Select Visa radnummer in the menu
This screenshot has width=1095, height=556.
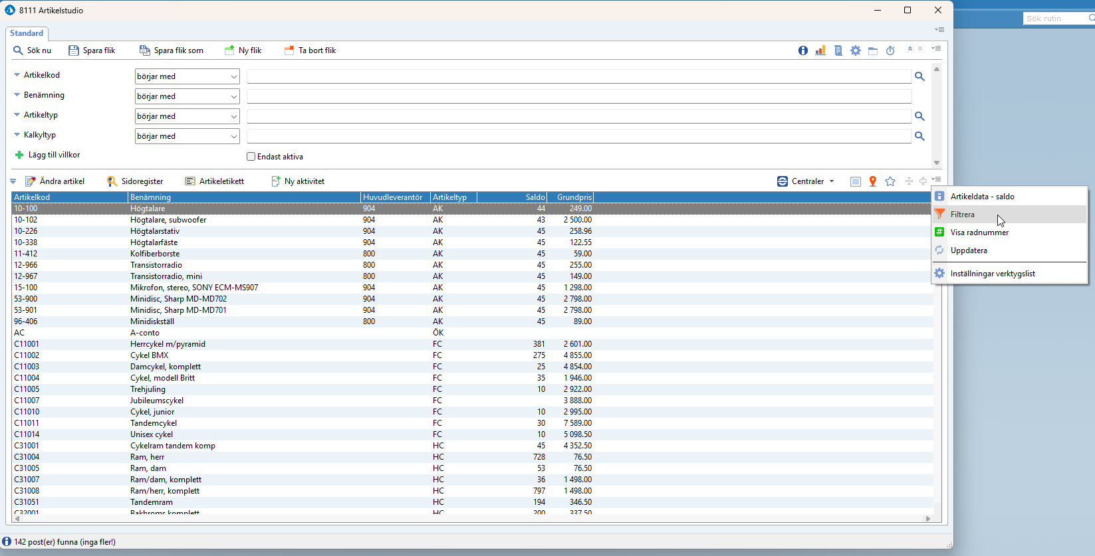click(979, 232)
